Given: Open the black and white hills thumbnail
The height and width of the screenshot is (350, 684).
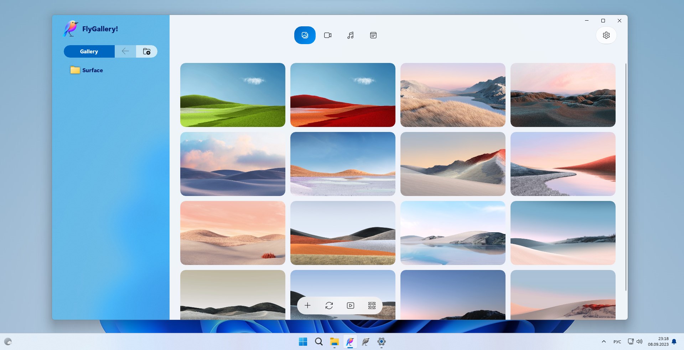Looking at the screenshot, I should tap(233, 295).
